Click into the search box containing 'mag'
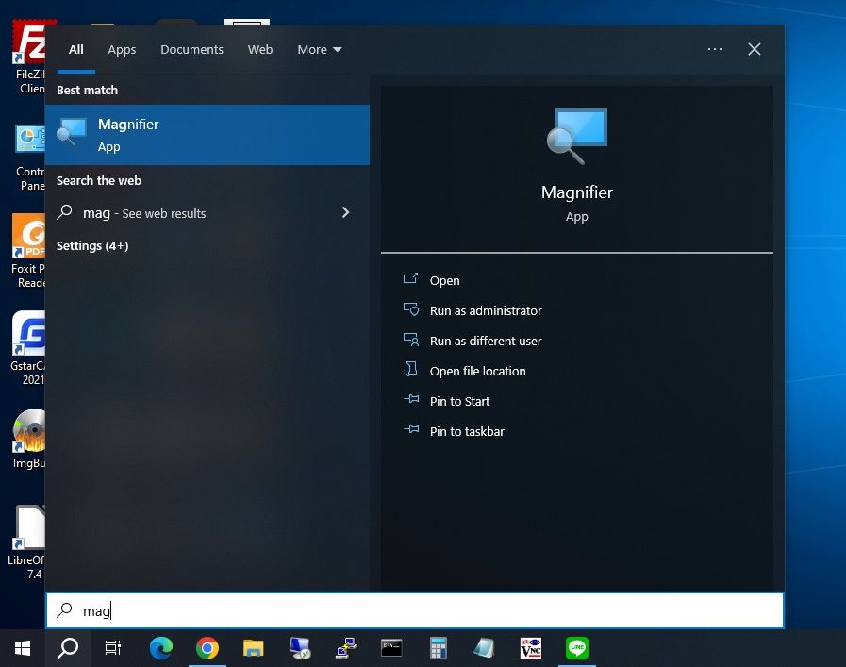Screen dimensions: 846x667 click(x=414, y=610)
